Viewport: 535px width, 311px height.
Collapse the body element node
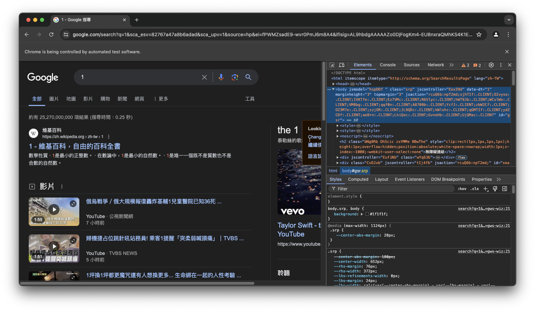pos(333,90)
